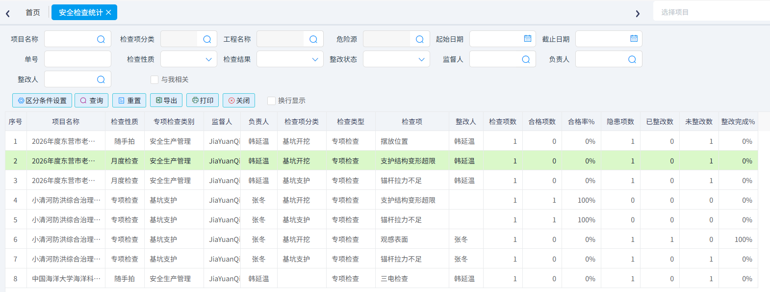This screenshot has width=770, height=292.
Task: Click the 检查项分类 column header
Action: click(x=302, y=122)
